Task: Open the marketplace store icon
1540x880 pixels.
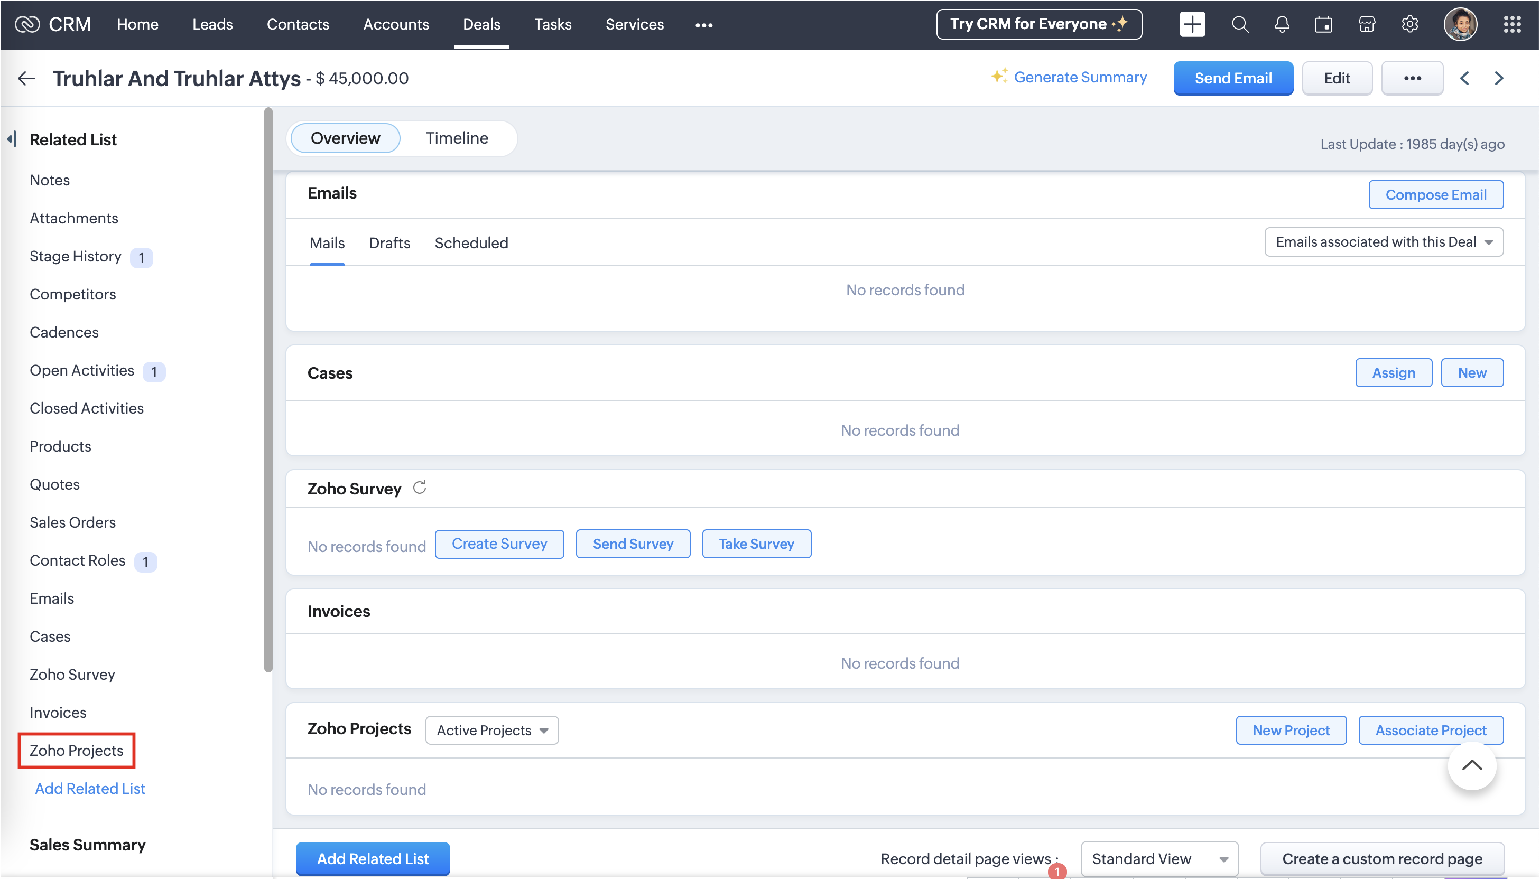Action: click(1367, 24)
